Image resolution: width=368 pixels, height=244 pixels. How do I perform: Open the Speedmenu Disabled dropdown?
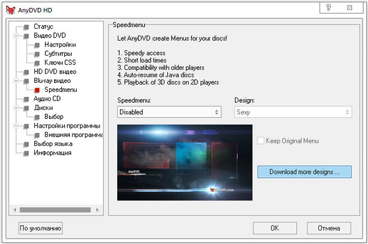169,112
